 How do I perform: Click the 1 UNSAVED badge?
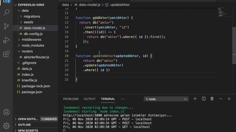(x=49, y=119)
